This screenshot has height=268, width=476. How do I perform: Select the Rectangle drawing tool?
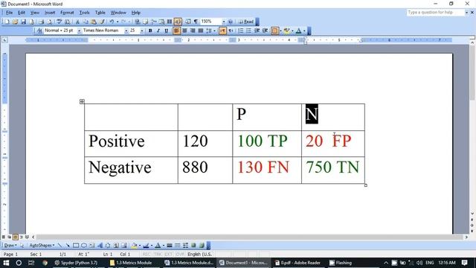(76, 245)
